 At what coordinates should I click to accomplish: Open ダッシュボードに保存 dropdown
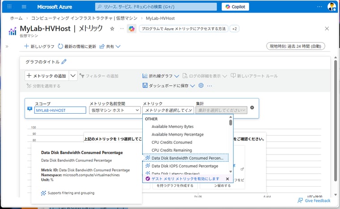[x=169, y=86]
